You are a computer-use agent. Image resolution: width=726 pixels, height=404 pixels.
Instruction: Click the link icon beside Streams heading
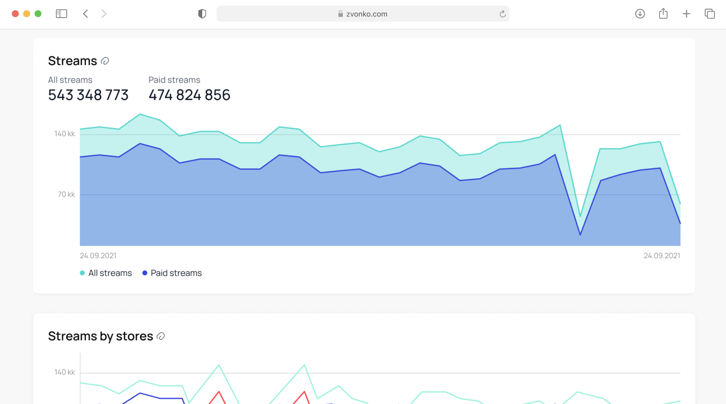tap(105, 61)
